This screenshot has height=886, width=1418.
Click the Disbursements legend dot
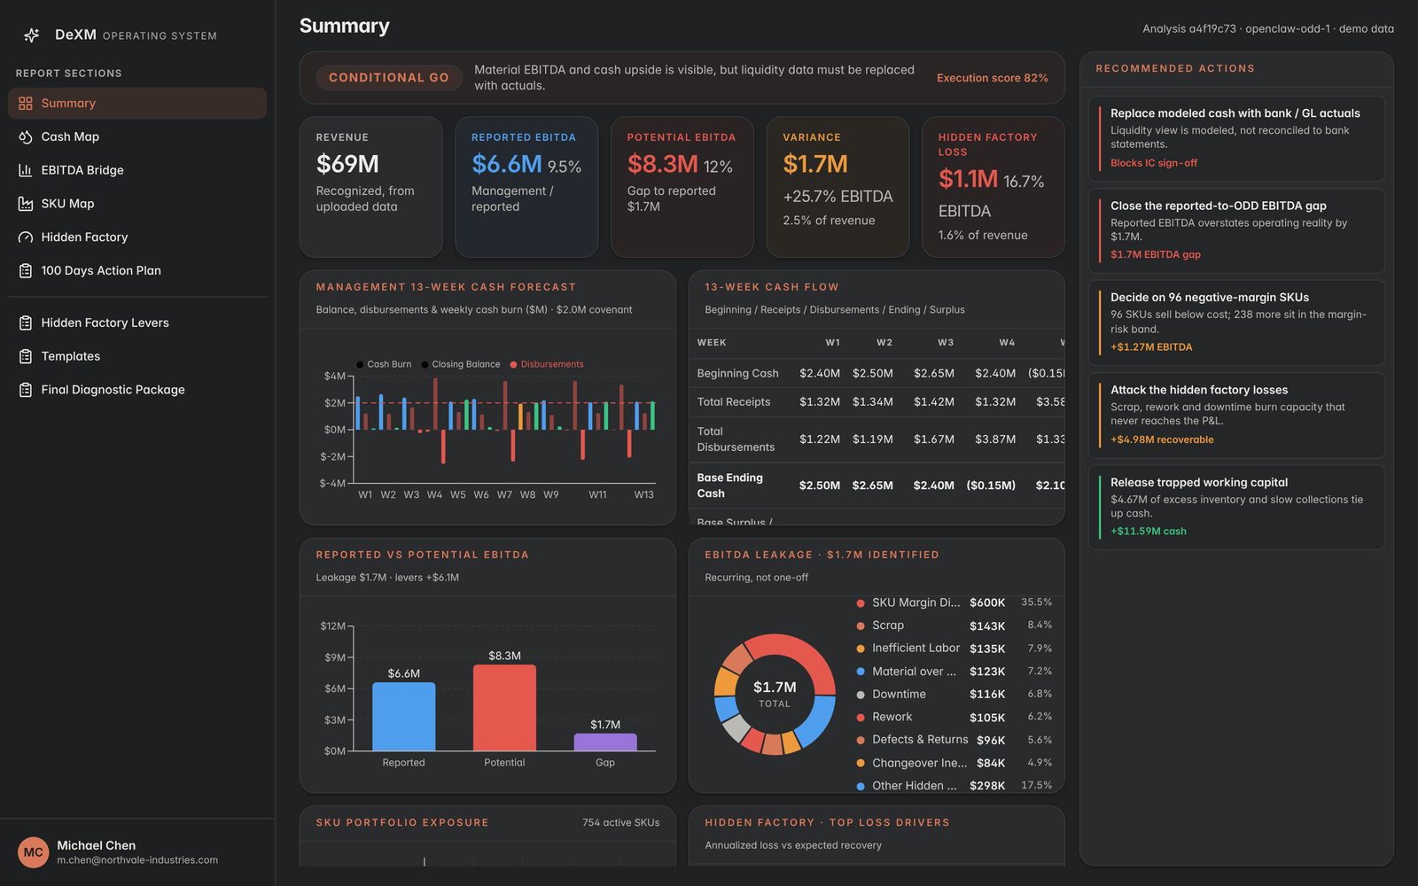pyautogui.click(x=513, y=364)
